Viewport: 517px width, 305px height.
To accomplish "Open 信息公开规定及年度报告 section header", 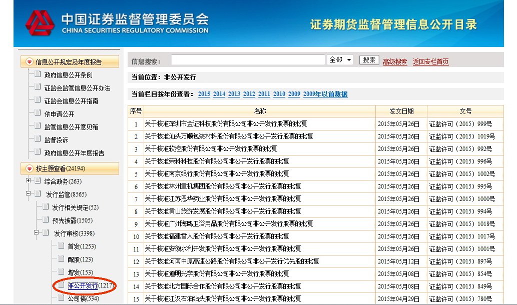I will click(70, 61).
